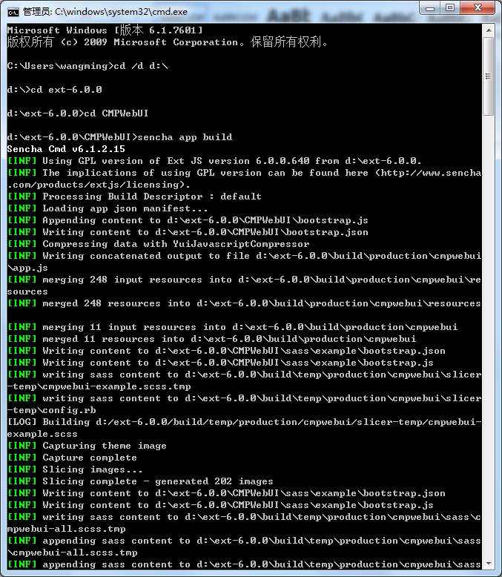Maximize the cmd.exe window
502x577 pixels.
(450, 8)
